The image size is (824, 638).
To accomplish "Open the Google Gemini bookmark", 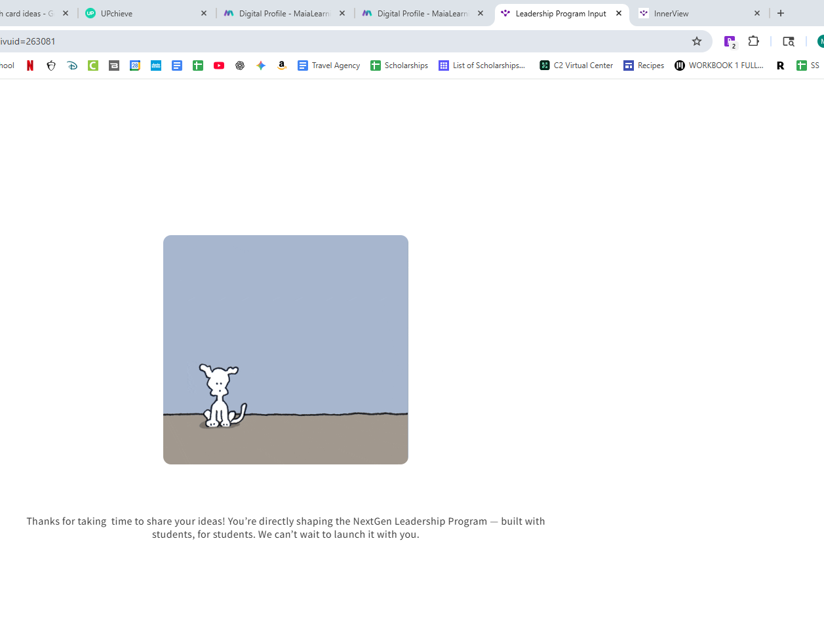I will 261,66.
